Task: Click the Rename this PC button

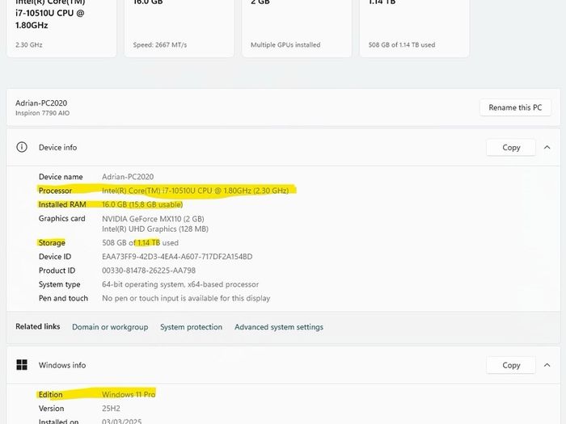Action: point(515,107)
